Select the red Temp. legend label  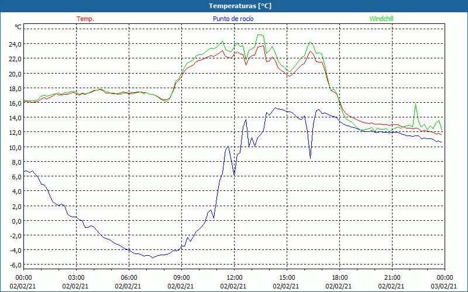[85, 19]
